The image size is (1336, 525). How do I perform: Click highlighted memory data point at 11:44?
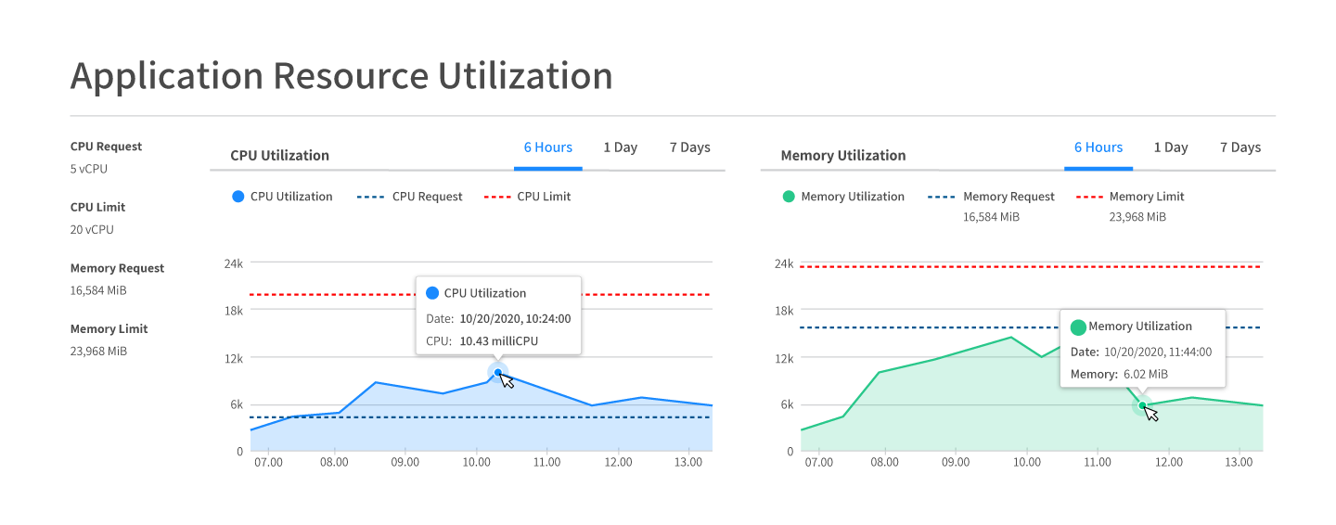point(1142,405)
